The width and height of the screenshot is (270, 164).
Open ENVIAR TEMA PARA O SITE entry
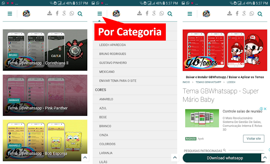pyautogui.click(x=135, y=81)
